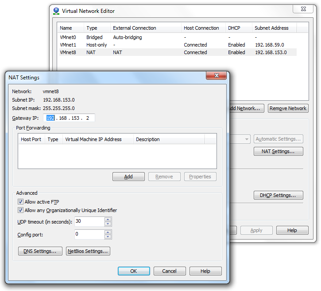321x291 pixels.
Task: Click Type column header in Port Forwarding
Action: point(54,139)
